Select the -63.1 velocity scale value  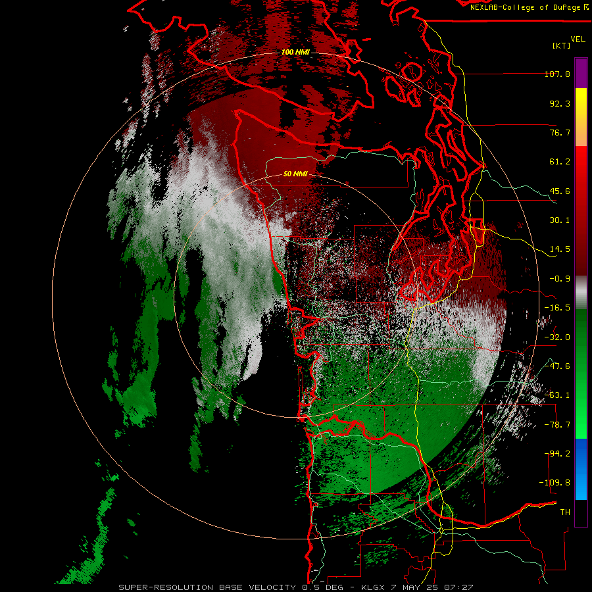pos(557,395)
